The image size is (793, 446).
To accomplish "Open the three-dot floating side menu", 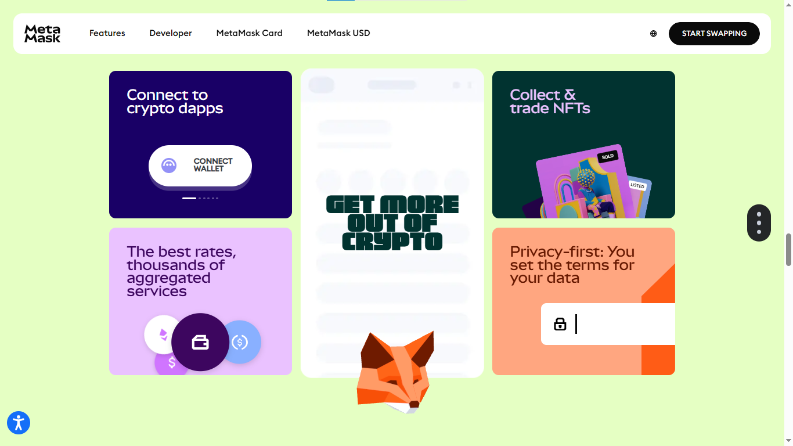I will (x=759, y=223).
